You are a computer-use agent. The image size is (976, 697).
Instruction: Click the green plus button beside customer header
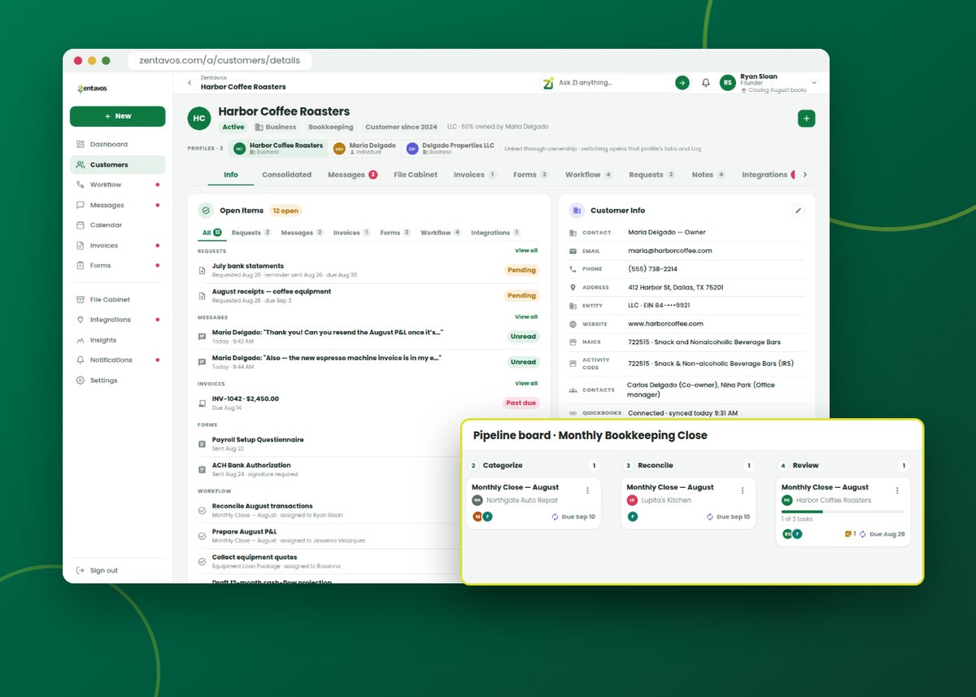pyautogui.click(x=807, y=119)
